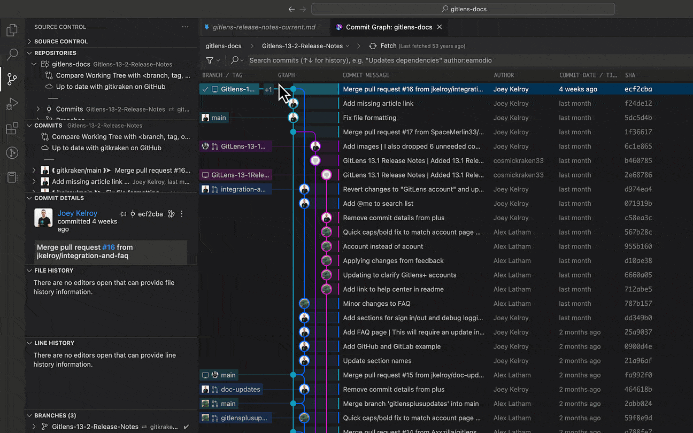Image resolution: width=693 pixels, height=433 pixels.
Task: Go forward with the navigation arrow
Action: pyautogui.click(x=303, y=9)
